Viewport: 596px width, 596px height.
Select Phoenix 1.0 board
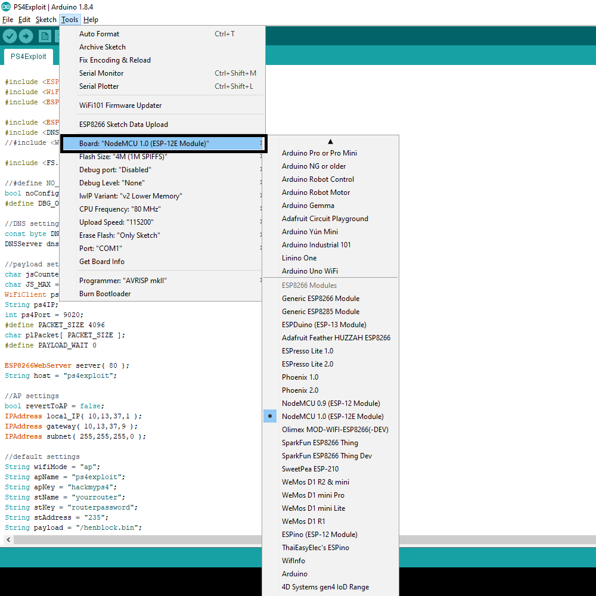click(x=330, y=377)
